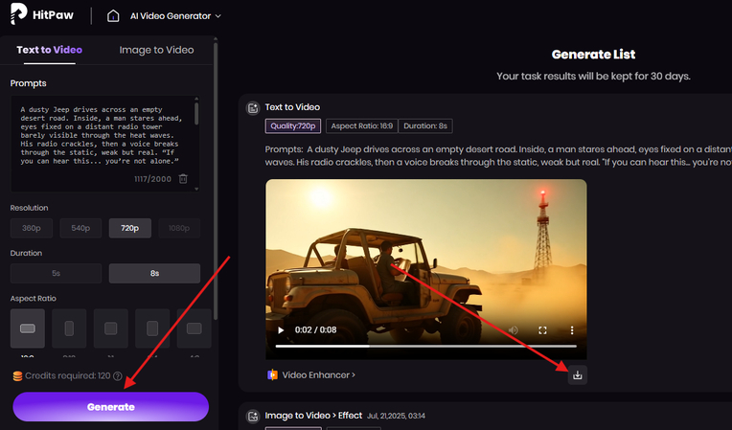The height and width of the screenshot is (430, 732).
Task: Click the Video Enhancer icon
Action: coord(272,375)
